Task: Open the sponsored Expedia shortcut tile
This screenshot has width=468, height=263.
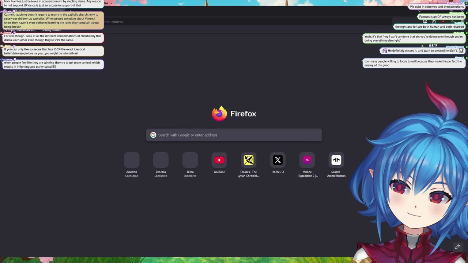Action: [x=161, y=160]
